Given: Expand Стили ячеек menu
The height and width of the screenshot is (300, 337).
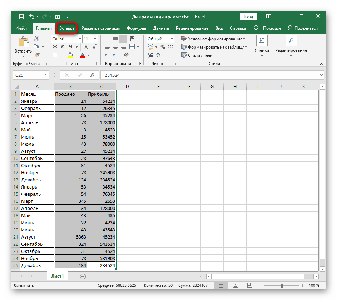Looking at the screenshot, I should 198,55.
